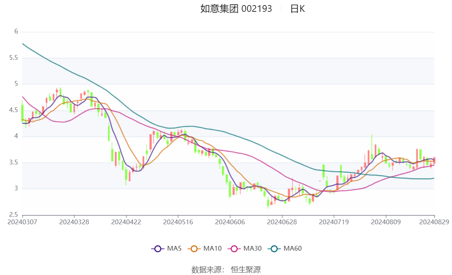The height and width of the screenshot is (275, 452).
Task: Click the 2.5 price axis label
Action: pyautogui.click(x=14, y=215)
